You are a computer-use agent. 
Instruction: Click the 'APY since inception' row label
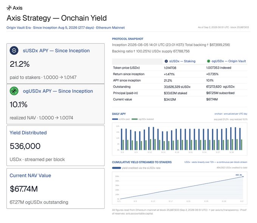(127, 80)
